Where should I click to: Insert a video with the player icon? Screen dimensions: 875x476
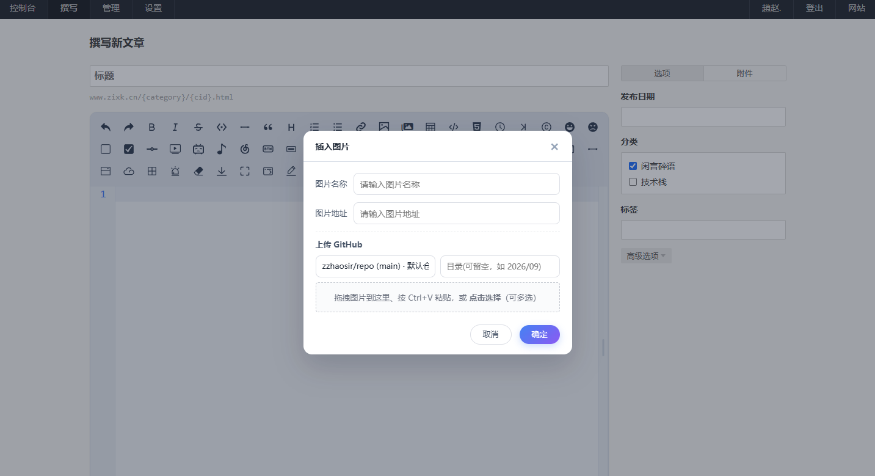[175, 149]
